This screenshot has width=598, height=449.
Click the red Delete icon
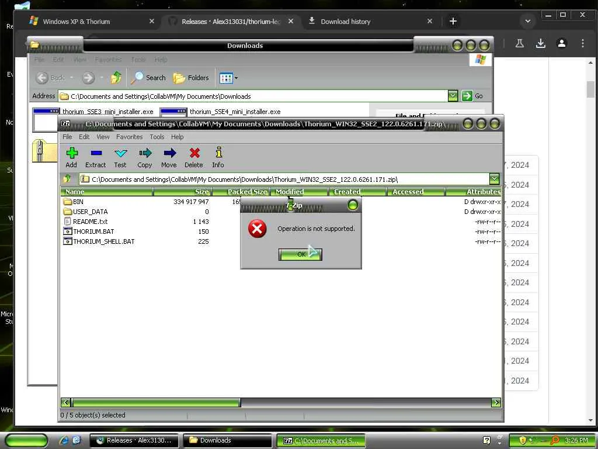[x=194, y=157]
